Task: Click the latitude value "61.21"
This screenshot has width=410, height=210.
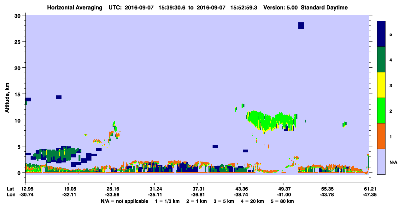Action: coord(369,189)
